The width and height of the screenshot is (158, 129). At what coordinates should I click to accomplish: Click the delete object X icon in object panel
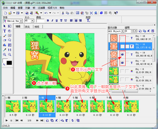coord(149,31)
